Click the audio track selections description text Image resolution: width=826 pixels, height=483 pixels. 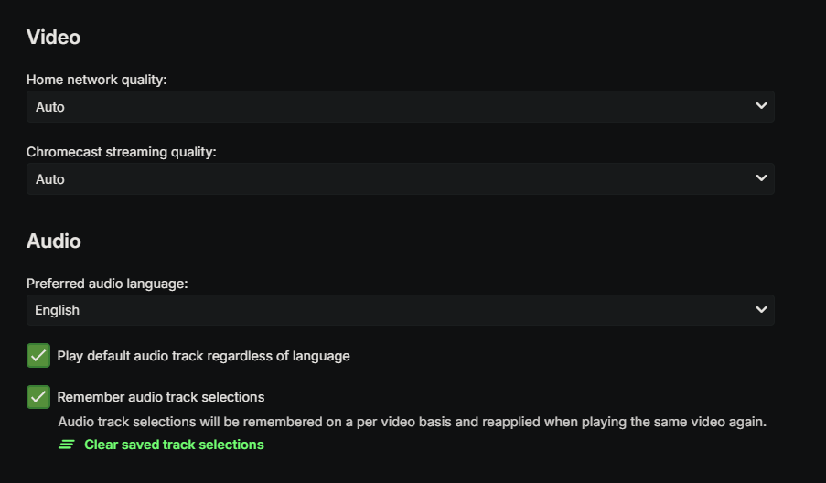(412, 422)
